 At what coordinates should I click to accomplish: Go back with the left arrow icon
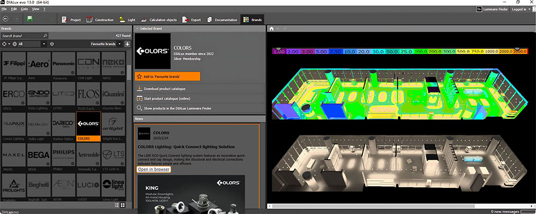(5, 19)
